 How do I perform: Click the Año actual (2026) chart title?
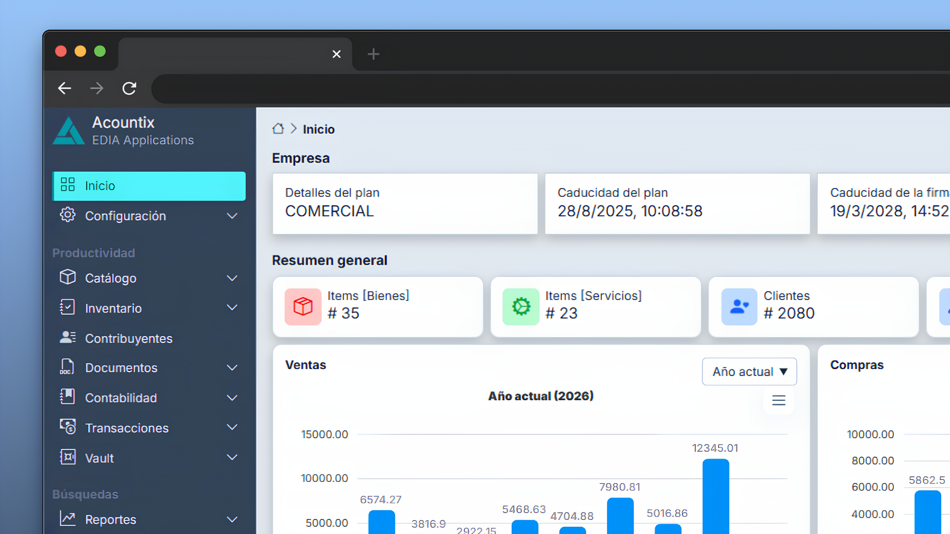[541, 396]
